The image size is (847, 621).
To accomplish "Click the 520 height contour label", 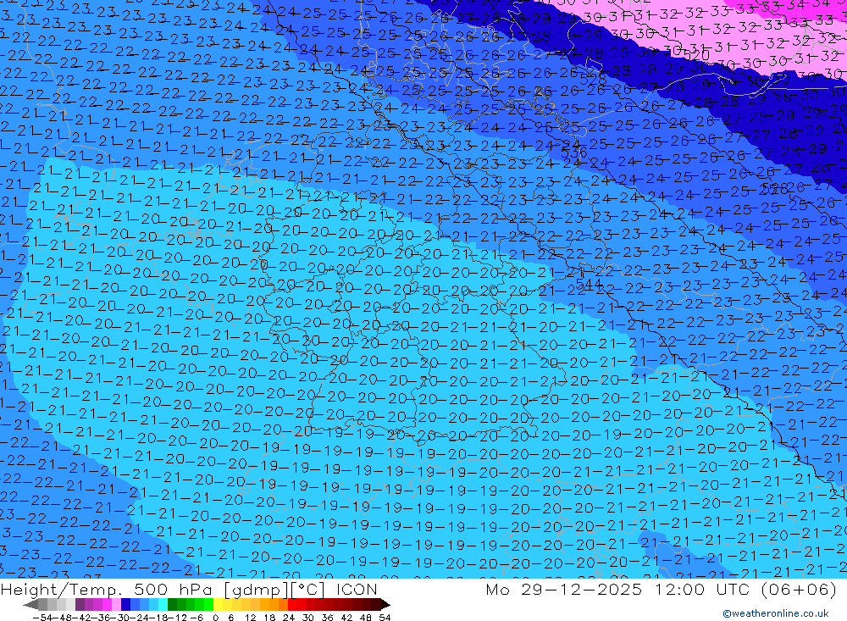I will click(697, 55).
